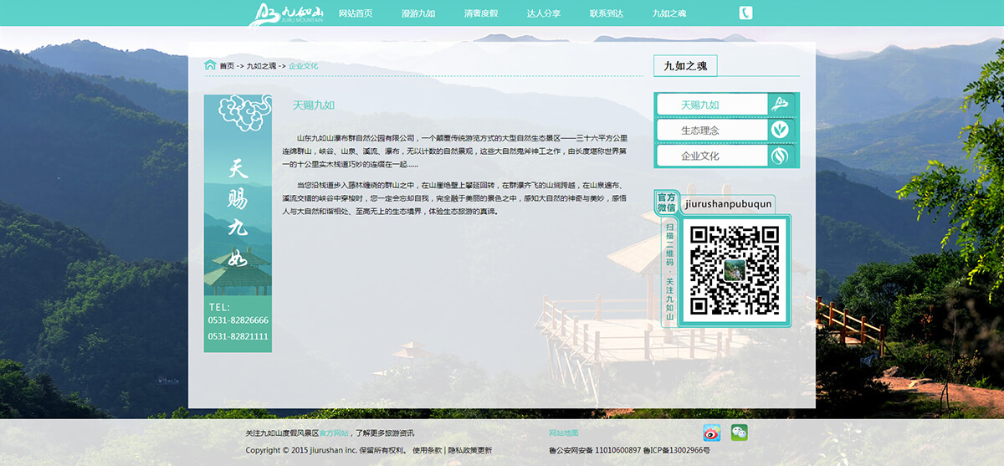Image resolution: width=1004 pixels, height=466 pixels.
Task: Open the 企业文化 sidebar entry
Action: click(700, 156)
